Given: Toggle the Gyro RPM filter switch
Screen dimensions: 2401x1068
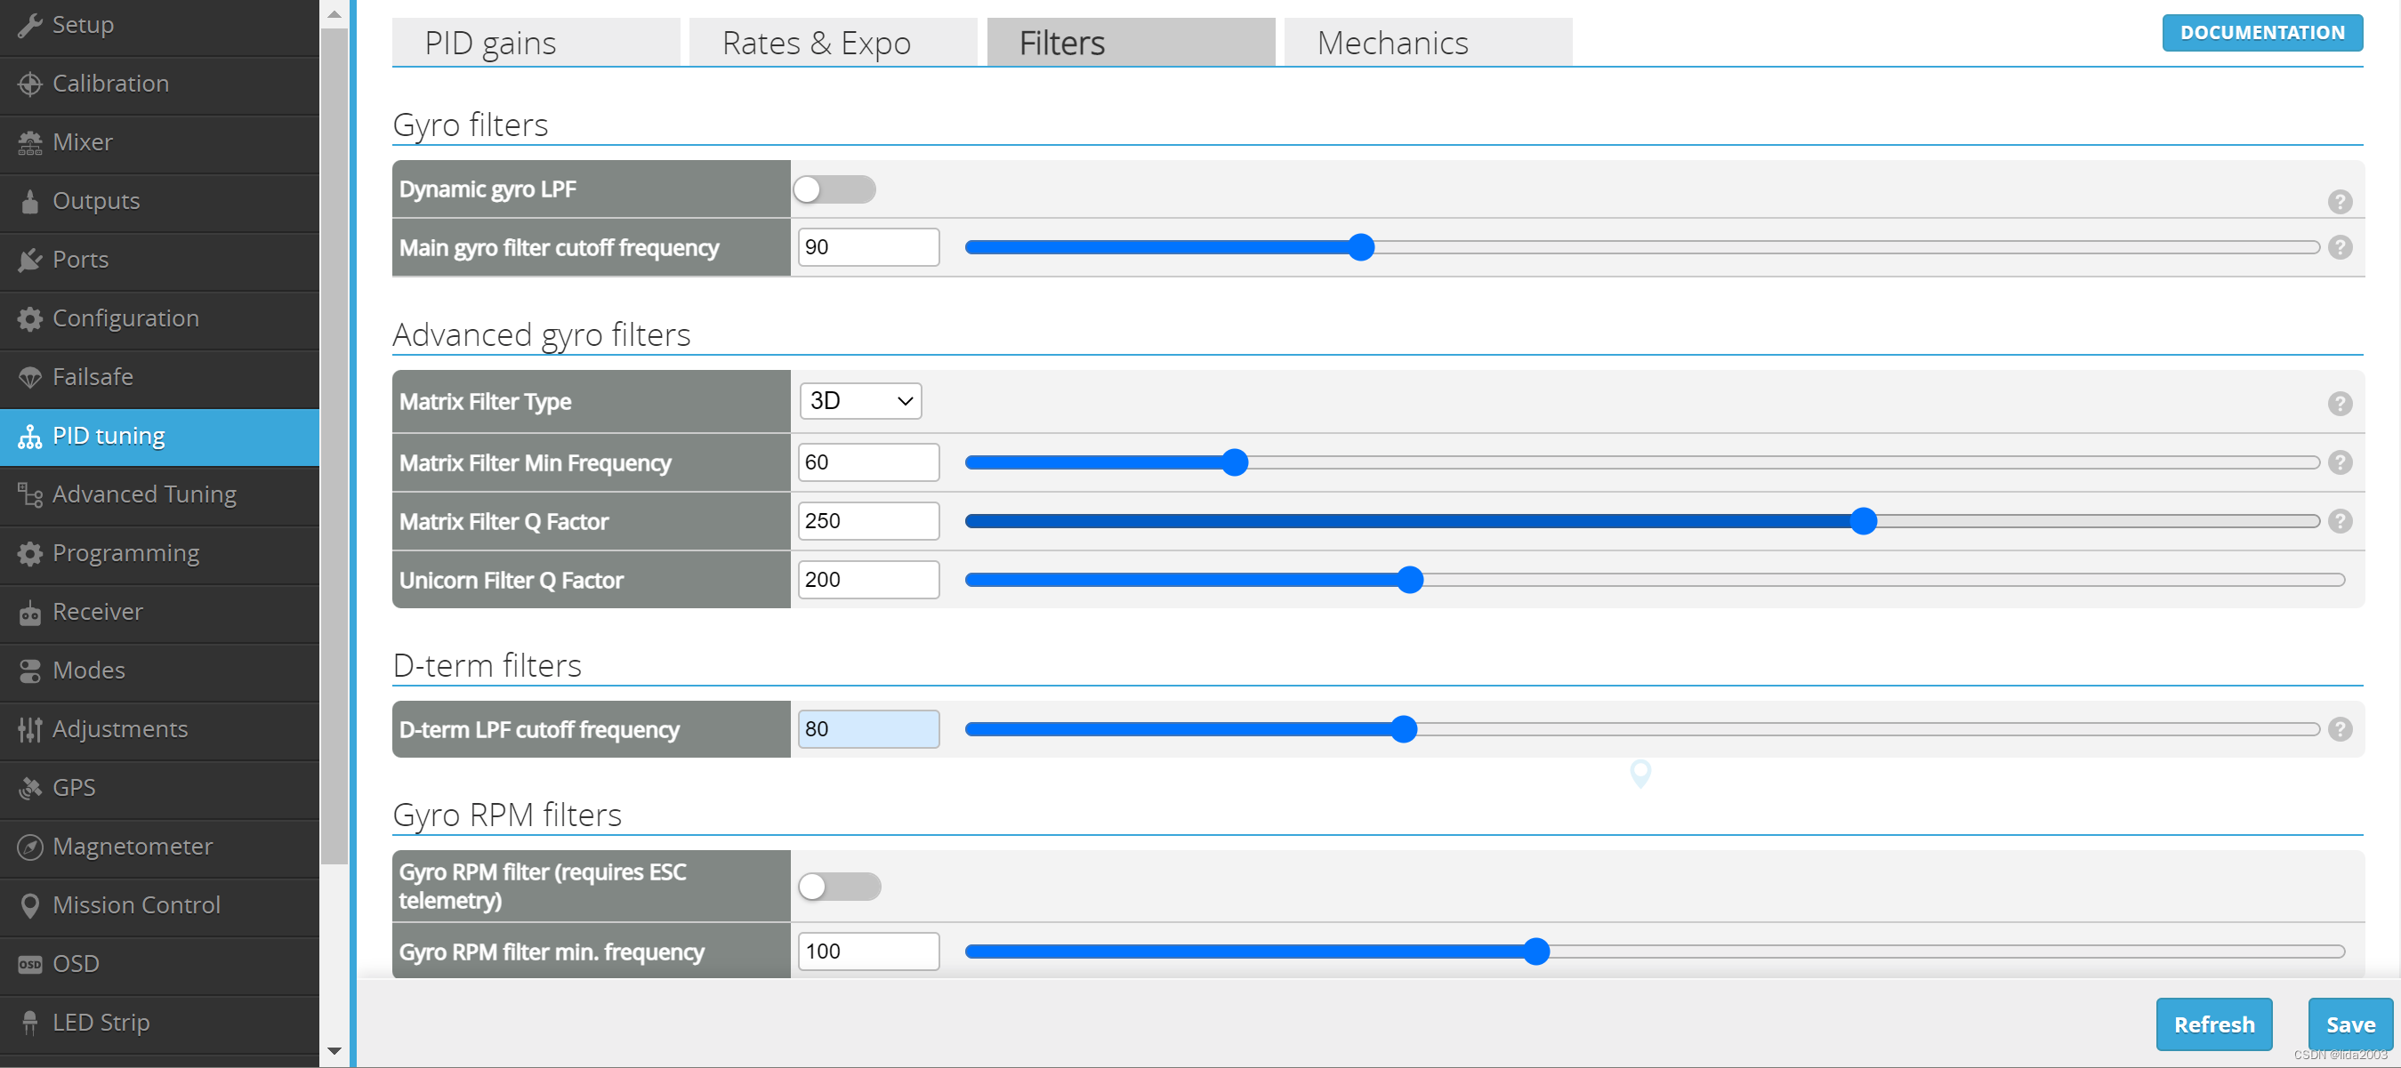Looking at the screenshot, I should (839, 887).
